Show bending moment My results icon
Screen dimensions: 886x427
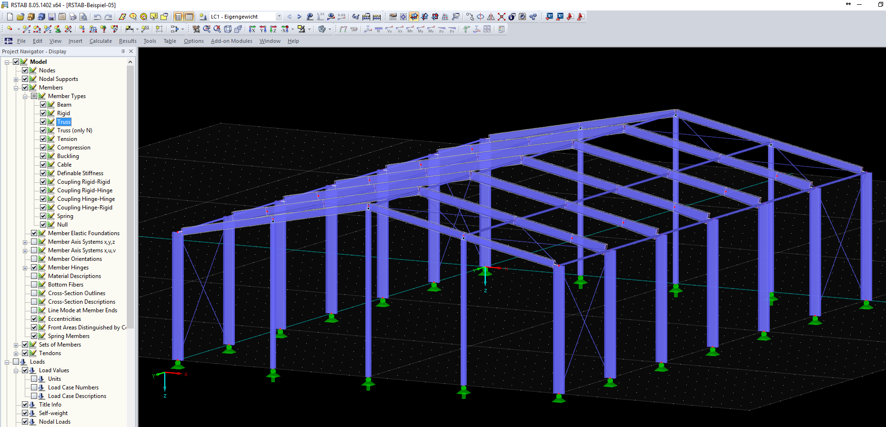click(421, 29)
